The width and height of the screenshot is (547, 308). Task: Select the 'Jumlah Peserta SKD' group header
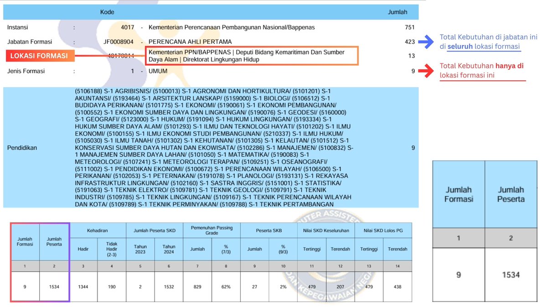pos(155,230)
